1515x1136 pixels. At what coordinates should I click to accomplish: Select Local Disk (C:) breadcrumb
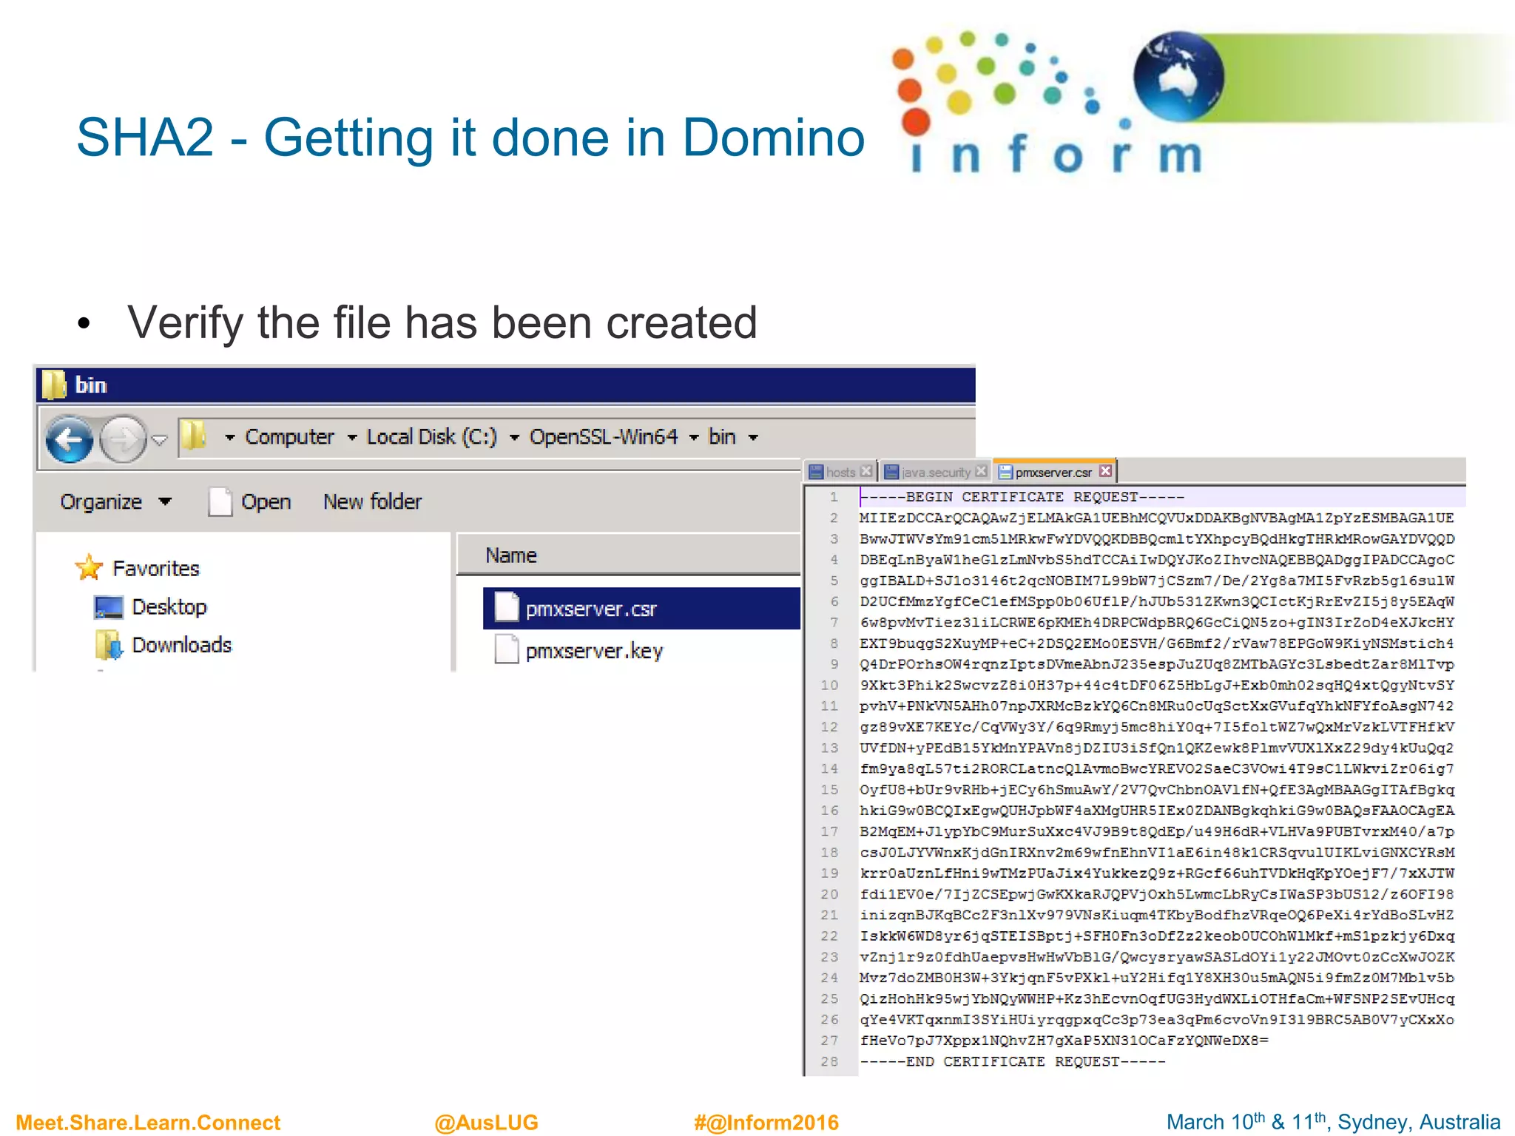pyautogui.click(x=432, y=437)
